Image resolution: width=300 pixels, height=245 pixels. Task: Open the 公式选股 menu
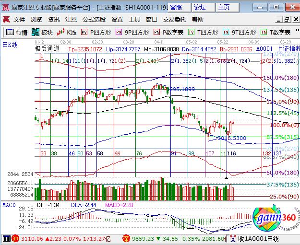tap(94, 20)
